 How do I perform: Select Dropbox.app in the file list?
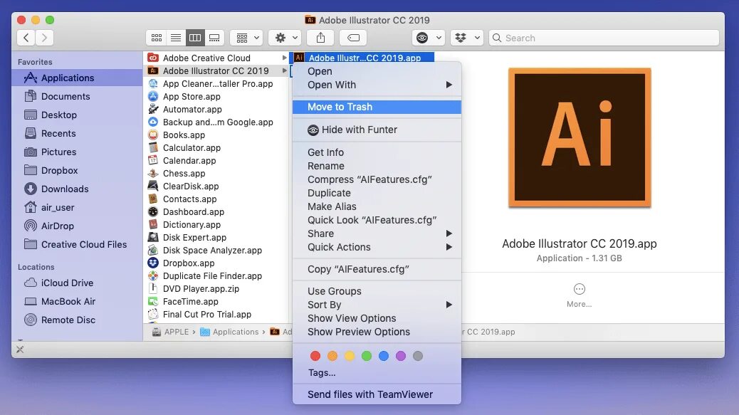(217, 263)
